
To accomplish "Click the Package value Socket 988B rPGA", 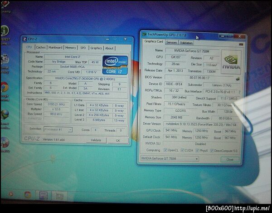I will tap(73, 67).
